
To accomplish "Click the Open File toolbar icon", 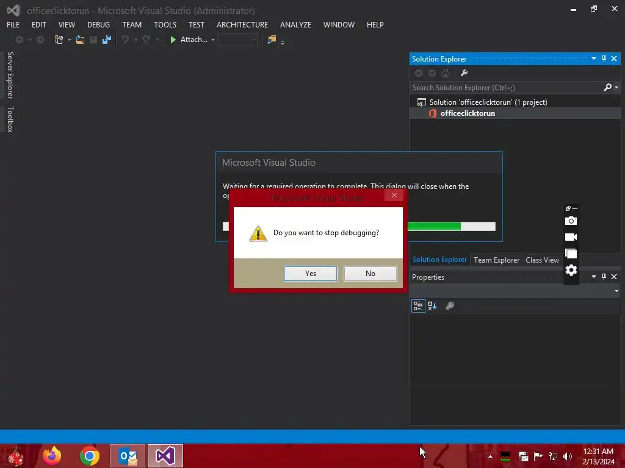I will click(x=80, y=40).
